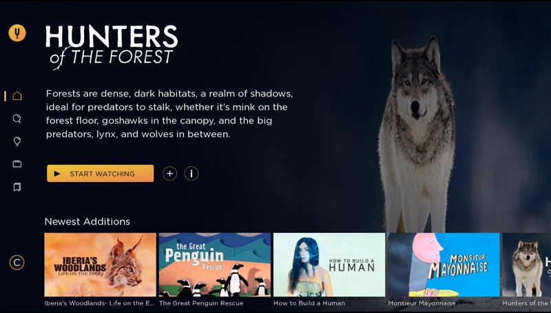The image size is (551, 313).
Task: Open the circled C account icon
Action: pyautogui.click(x=17, y=263)
